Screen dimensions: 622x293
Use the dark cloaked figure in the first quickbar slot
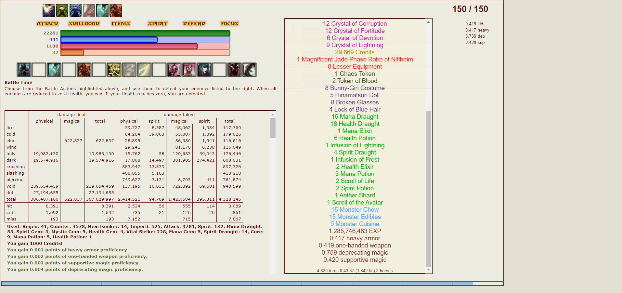click(x=24, y=70)
